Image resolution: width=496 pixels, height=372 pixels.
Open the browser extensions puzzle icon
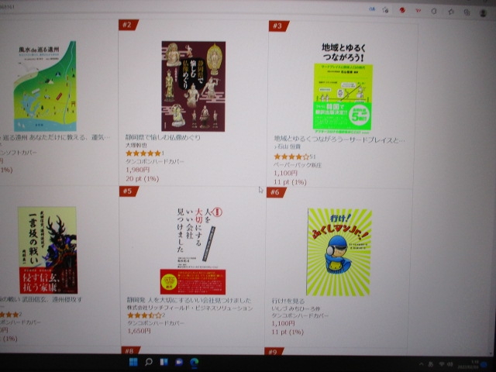tap(434, 12)
